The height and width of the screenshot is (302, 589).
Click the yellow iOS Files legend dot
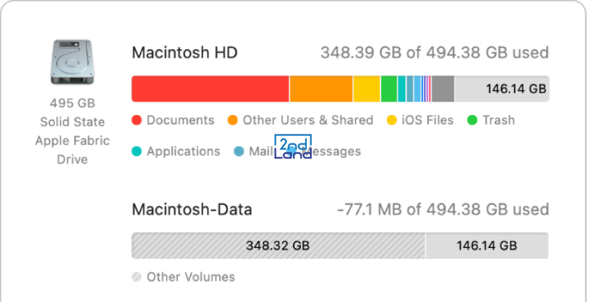point(392,121)
